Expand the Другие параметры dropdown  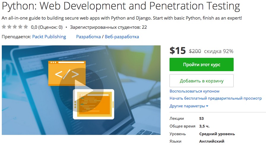click(x=189, y=106)
